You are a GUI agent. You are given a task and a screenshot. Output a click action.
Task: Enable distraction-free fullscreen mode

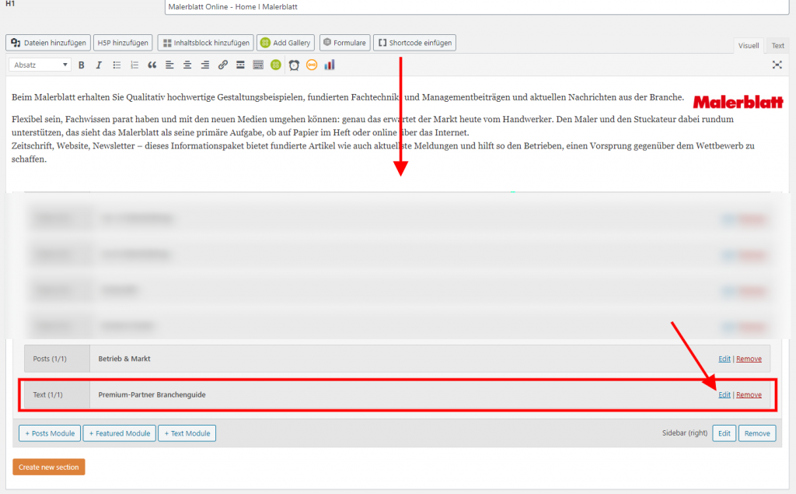pyautogui.click(x=777, y=65)
